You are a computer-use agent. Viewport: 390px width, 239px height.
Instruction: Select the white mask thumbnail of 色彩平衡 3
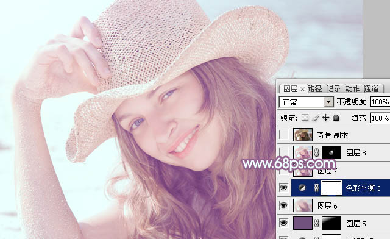331,188
